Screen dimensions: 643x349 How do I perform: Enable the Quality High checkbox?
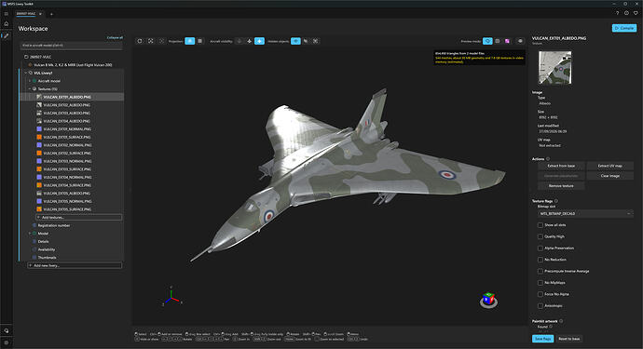[x=540, y=236]
